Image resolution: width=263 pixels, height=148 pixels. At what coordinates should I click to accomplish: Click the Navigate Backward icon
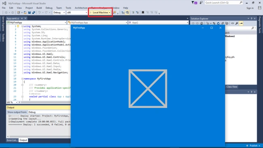pyautogui.click(x=6, y=13)
